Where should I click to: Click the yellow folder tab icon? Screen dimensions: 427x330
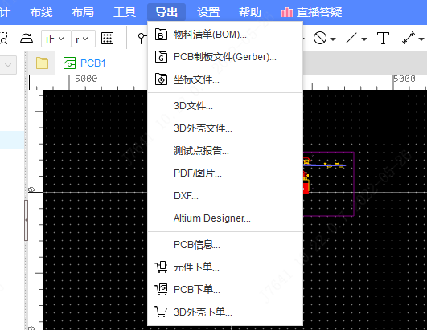click(x=42, y=63)
